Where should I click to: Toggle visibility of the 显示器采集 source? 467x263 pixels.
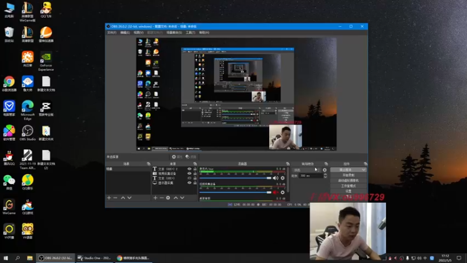(x=189, y=183)
